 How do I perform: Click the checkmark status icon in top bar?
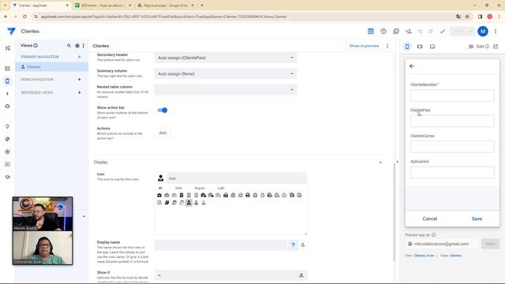[x=443, y=32]
